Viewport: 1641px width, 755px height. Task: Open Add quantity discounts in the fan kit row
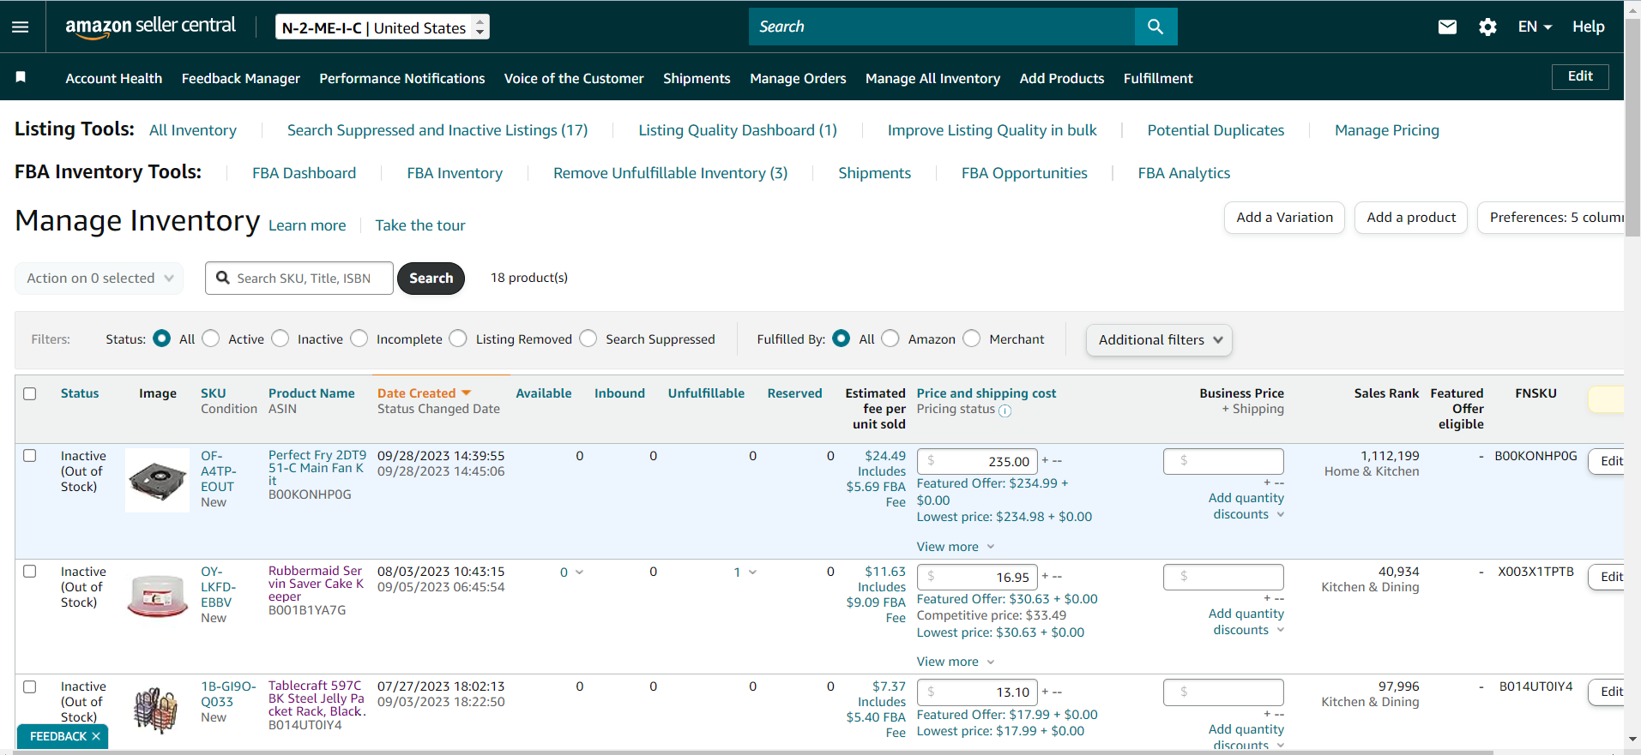coord(1246,506)
